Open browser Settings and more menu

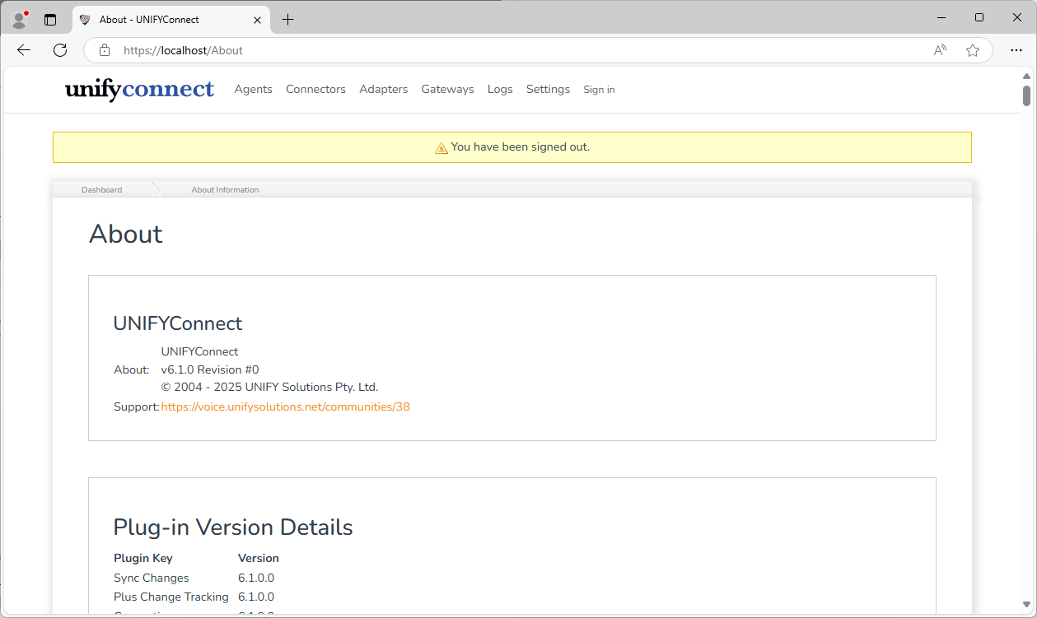click(x=1016, y=50)
